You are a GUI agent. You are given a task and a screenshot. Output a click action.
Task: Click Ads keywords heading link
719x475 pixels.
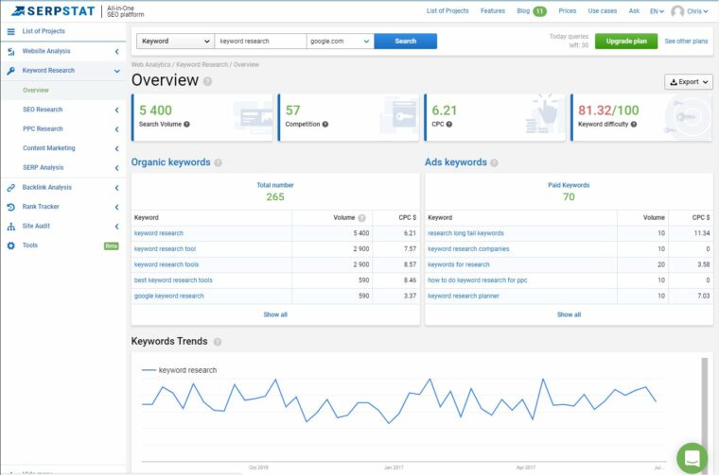click(455, 162)
